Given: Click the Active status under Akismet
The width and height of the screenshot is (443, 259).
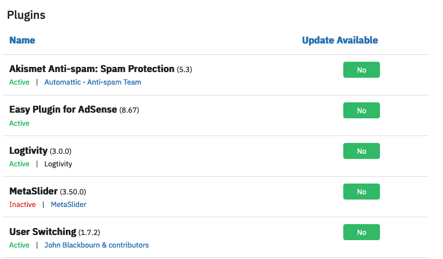Looking at the screenshot, I should pos(19,82).
